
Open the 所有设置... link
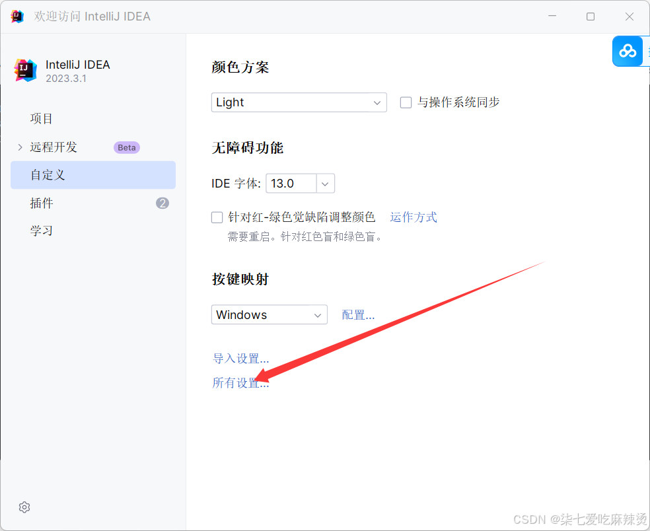tap(241, 382)
